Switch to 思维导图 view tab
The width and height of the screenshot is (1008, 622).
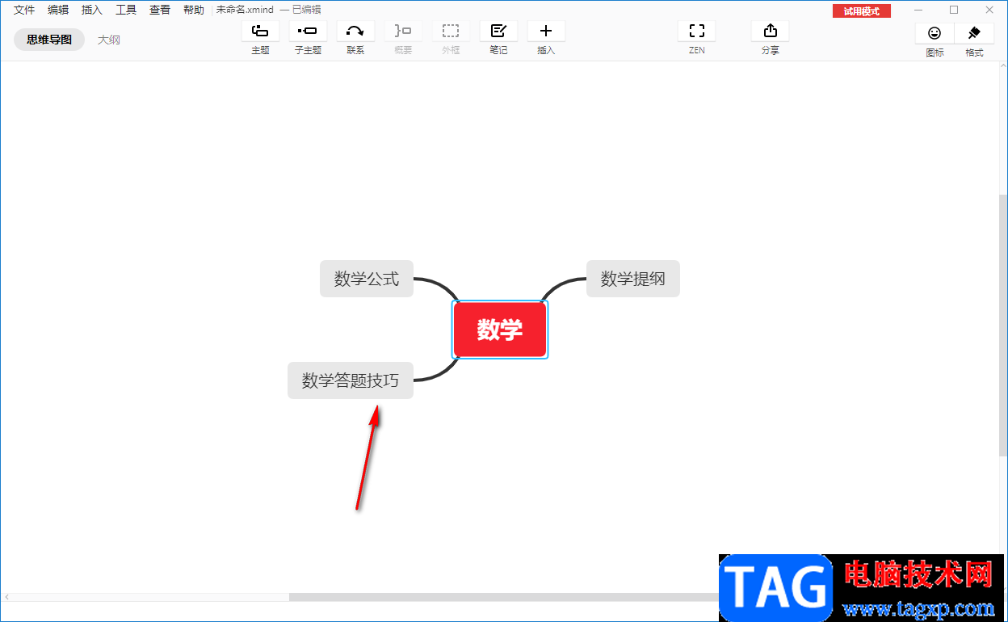tap(49, 40)
